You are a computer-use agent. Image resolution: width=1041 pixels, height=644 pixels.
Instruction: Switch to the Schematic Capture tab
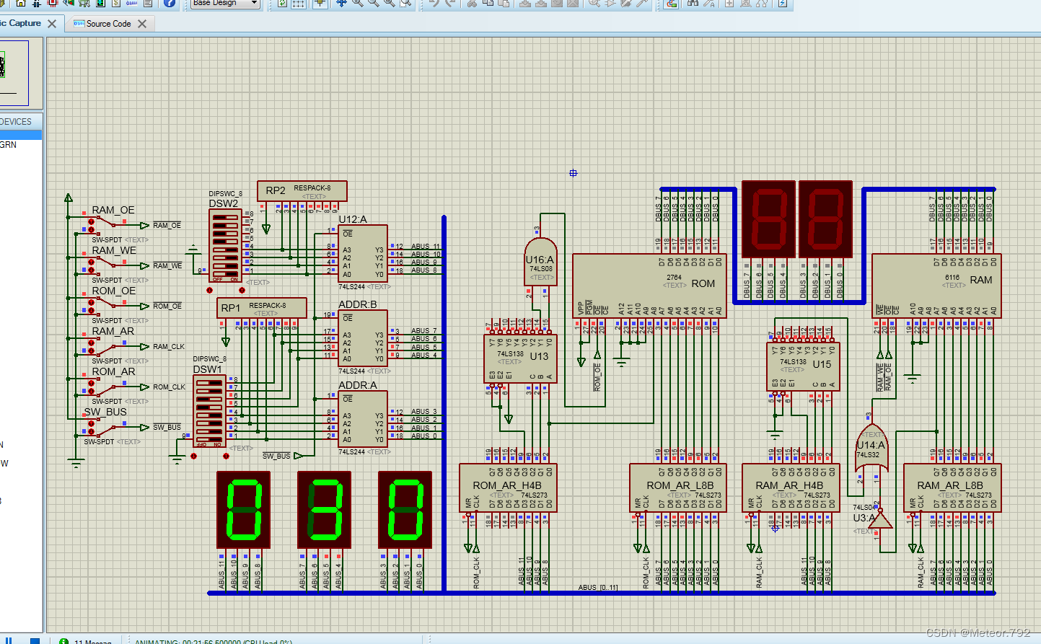coord(20,23)
